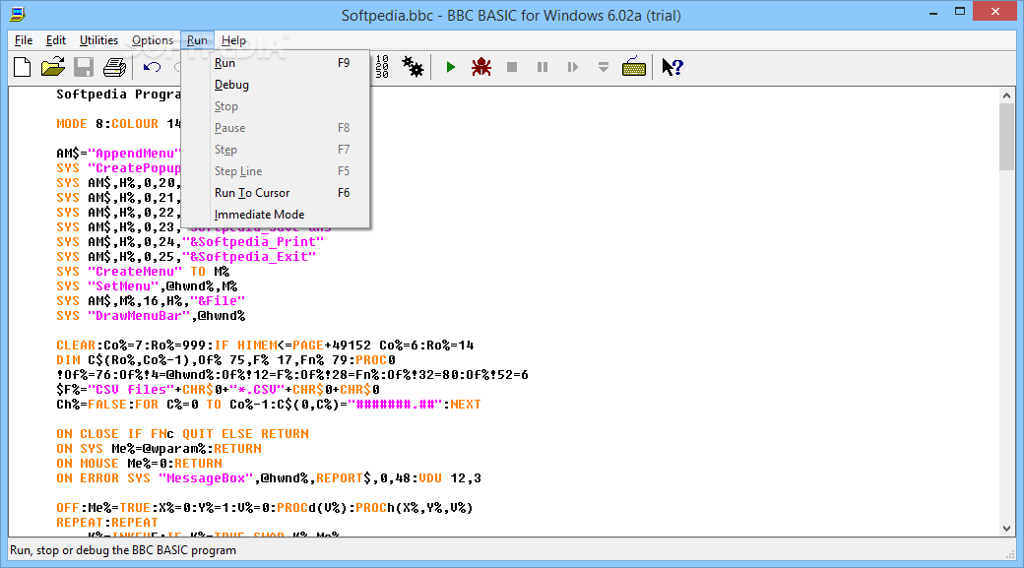
Task: Click the renumber lines 10 20 30 icon
Action: (x=382, y=67)
